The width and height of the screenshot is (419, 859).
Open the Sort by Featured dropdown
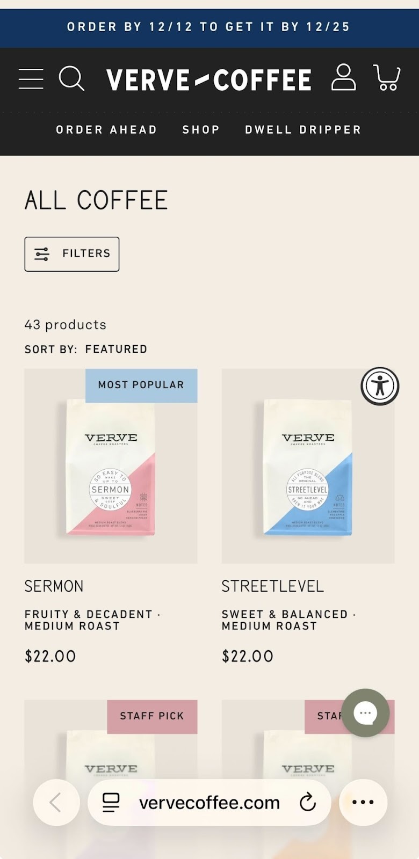click(116, 349)
